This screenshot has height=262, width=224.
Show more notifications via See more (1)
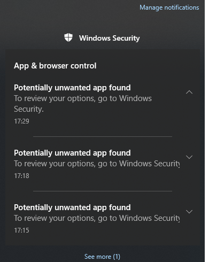click(102, 257)
